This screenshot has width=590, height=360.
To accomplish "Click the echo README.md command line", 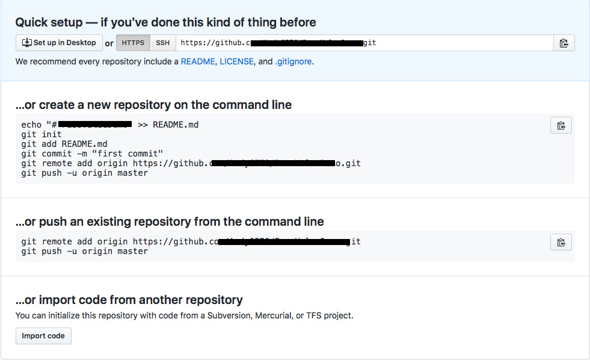I will tap(109, 125).
